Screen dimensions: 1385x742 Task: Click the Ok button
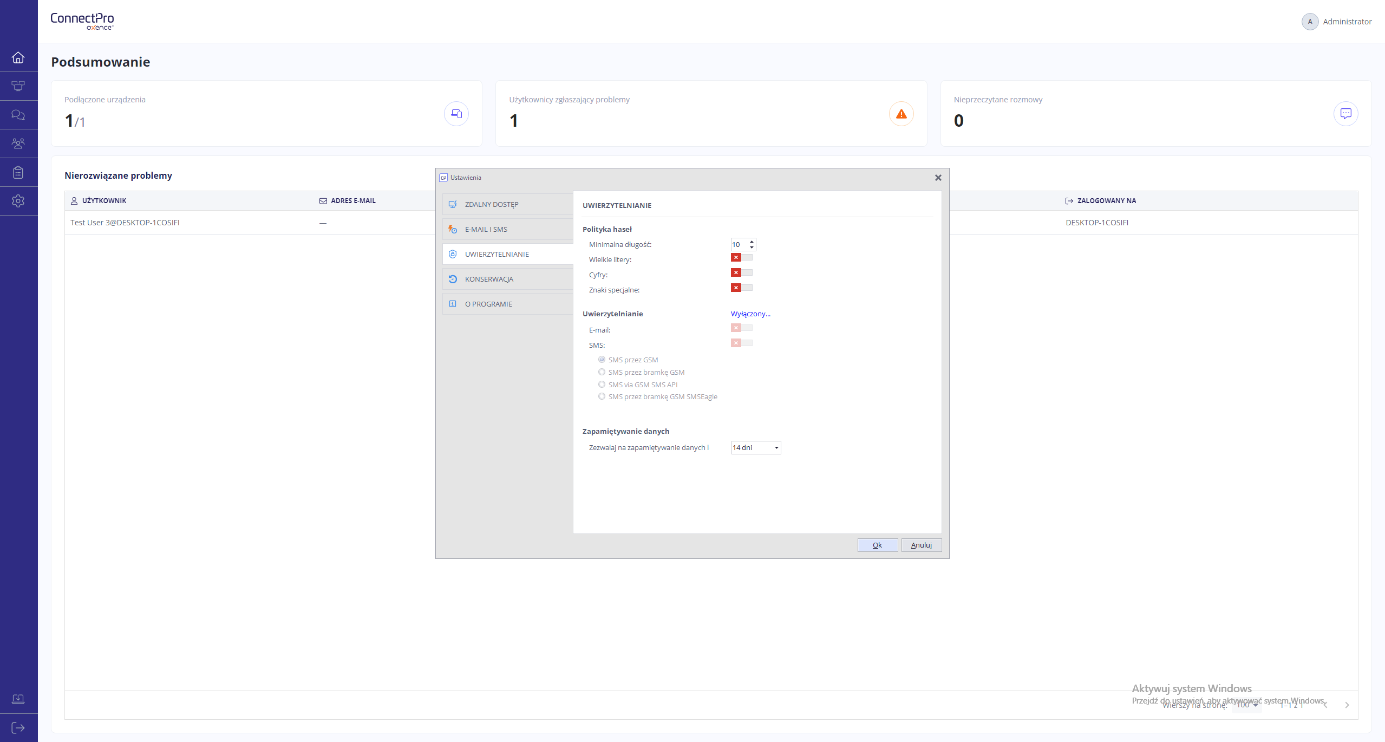point(878,545)
